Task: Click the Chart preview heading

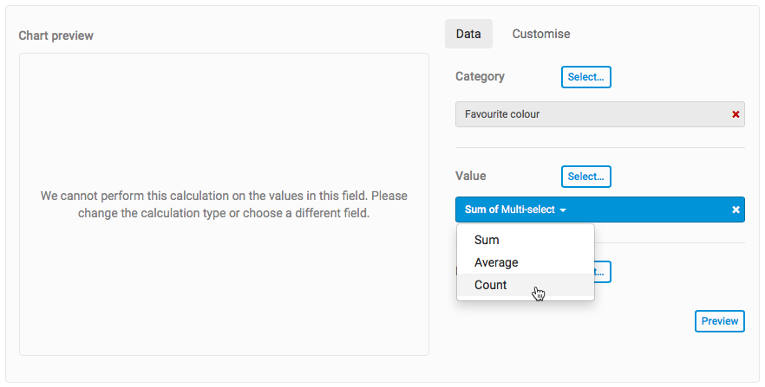Action: (56, 35)
